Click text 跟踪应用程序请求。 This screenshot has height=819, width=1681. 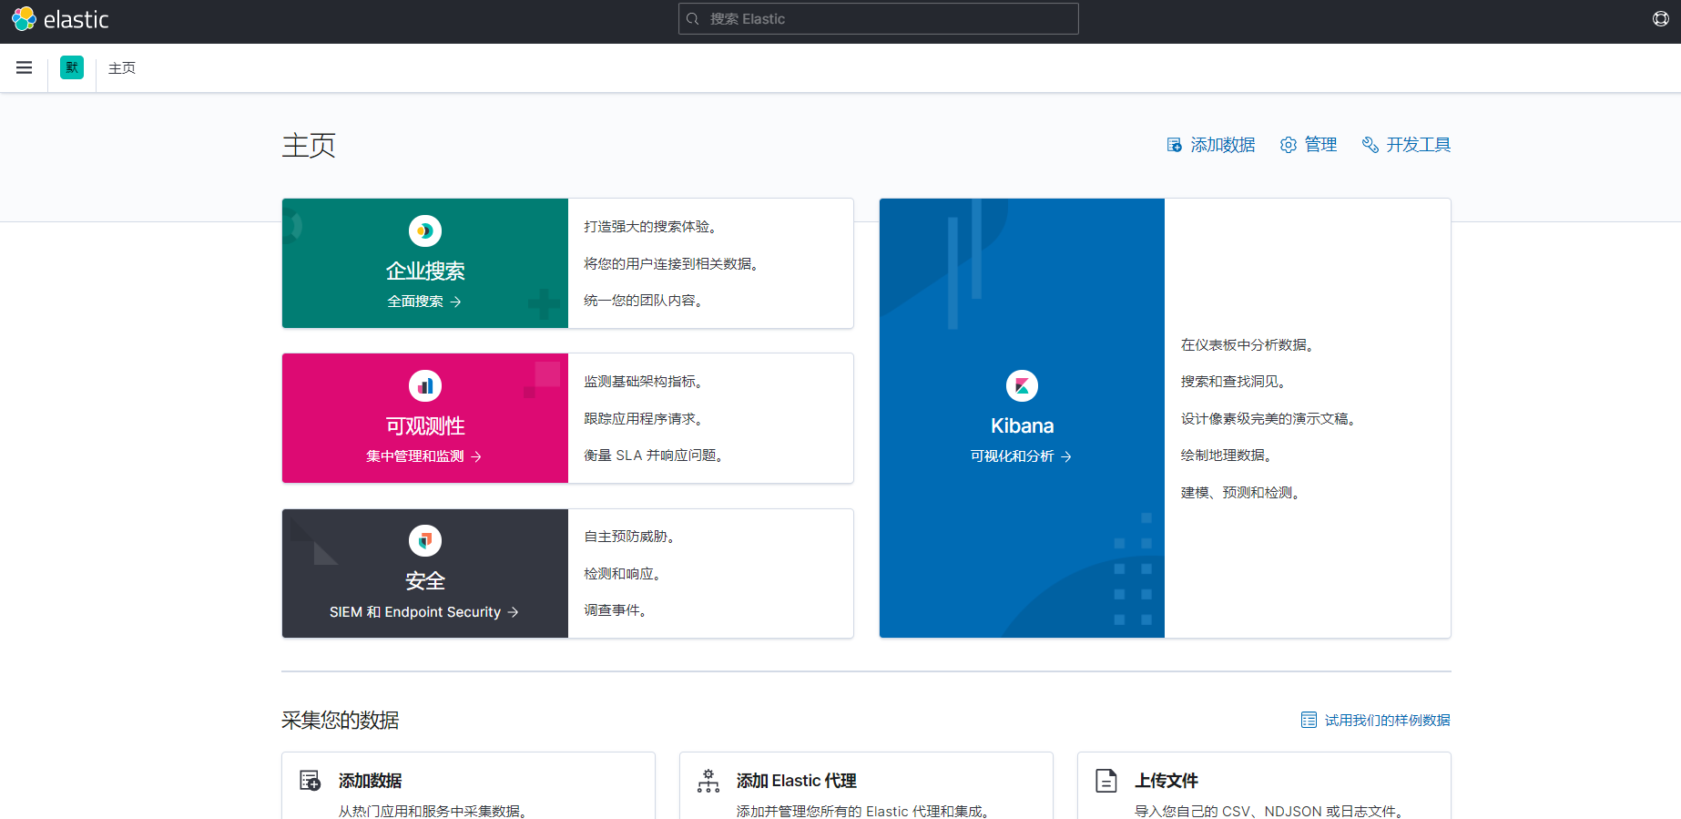pyautogui.click(x=646, y=419)
